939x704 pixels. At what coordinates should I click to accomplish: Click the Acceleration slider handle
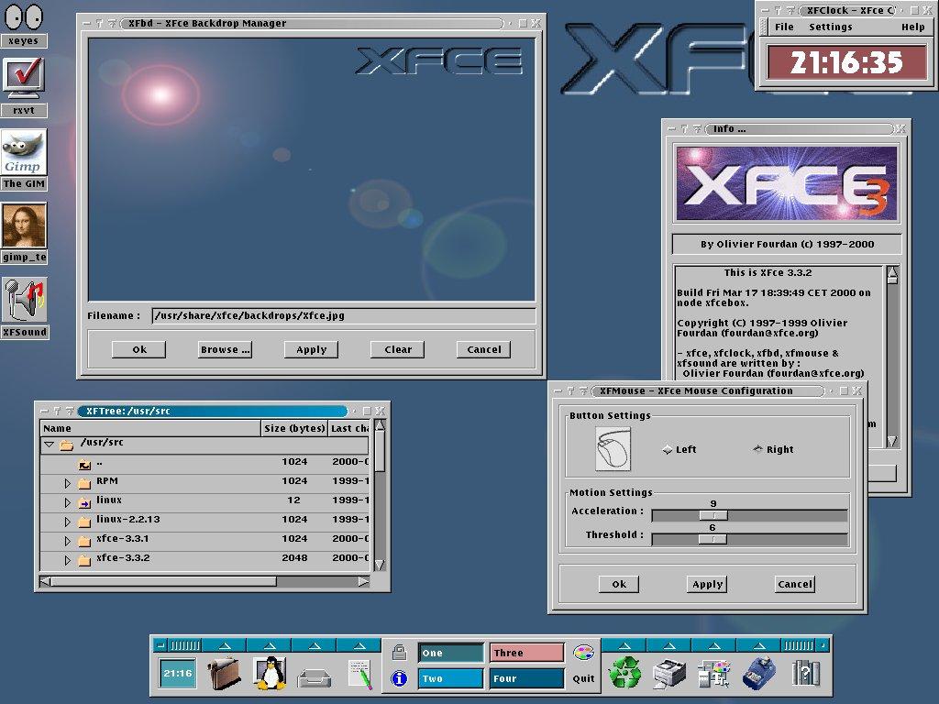713,515
